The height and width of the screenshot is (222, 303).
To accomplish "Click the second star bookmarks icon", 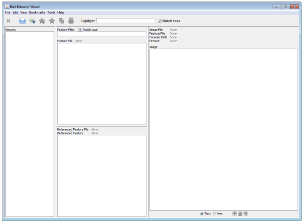I will (52, 21).
